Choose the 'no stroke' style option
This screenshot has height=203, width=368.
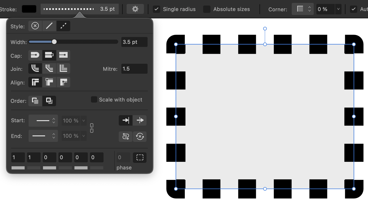tap(35, 26)
